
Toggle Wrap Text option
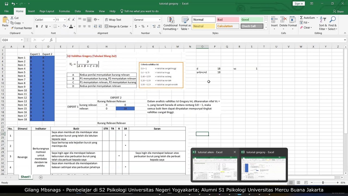[113, 20]
